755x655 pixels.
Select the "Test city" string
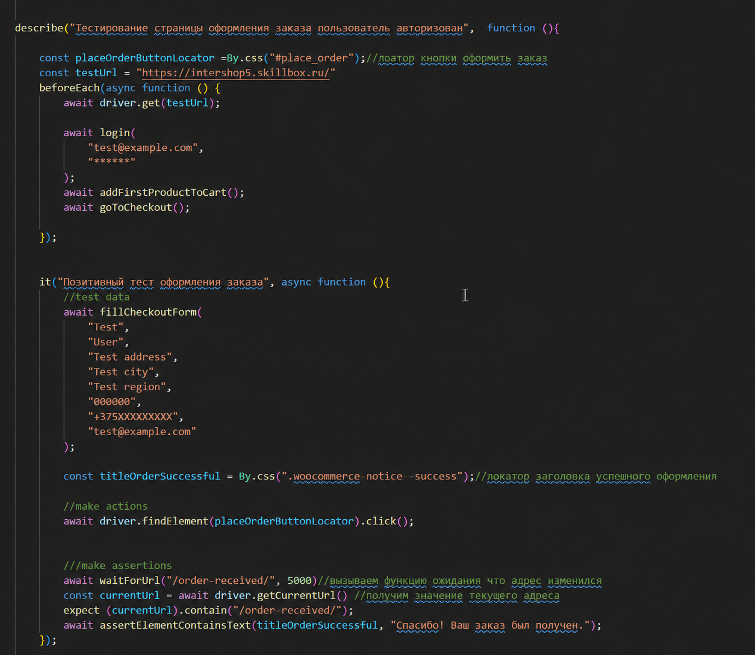pos(121,372)
